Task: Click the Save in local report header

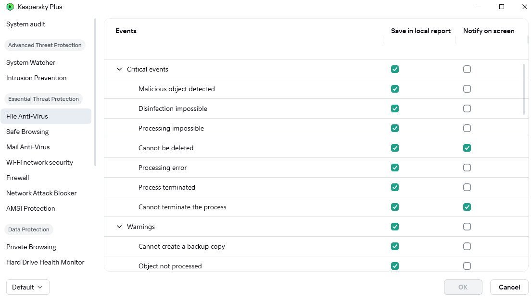Action: click(x=421, y=31)
